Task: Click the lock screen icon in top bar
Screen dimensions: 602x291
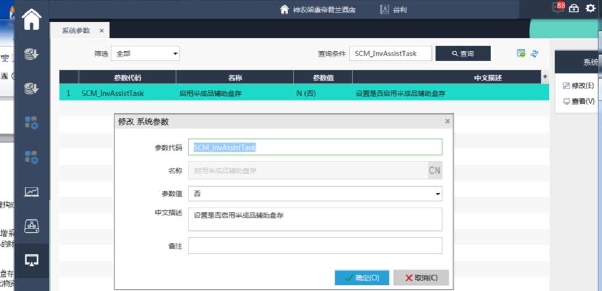Action: click(x=574, y=9)
